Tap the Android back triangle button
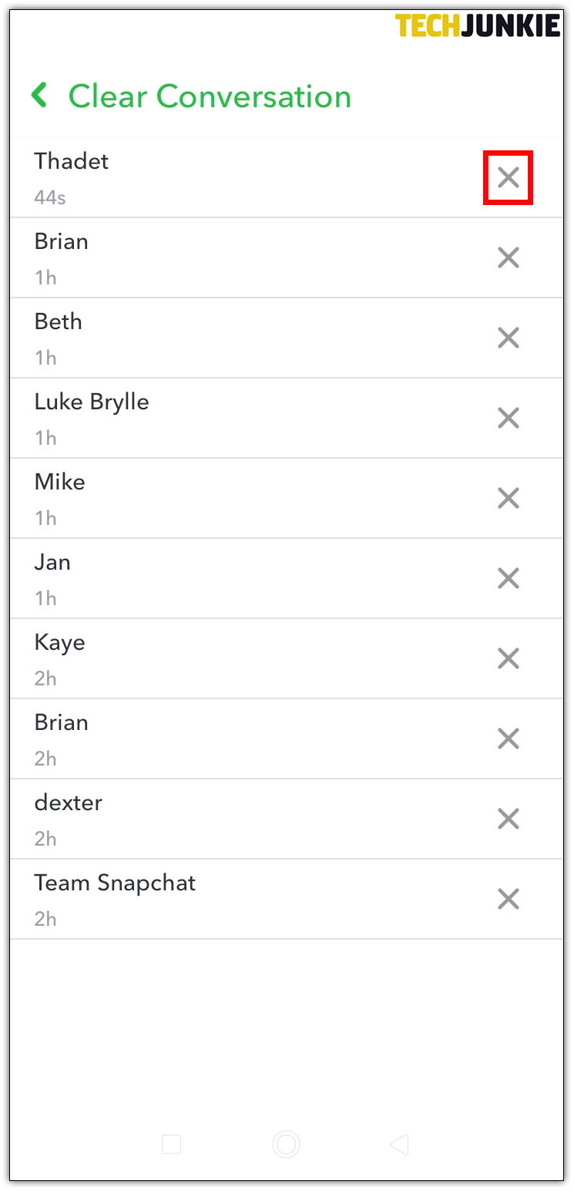574x1191 pixels. [x=399, y=1145]
